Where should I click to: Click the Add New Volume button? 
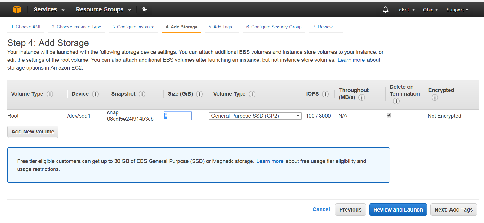[33, 132]
